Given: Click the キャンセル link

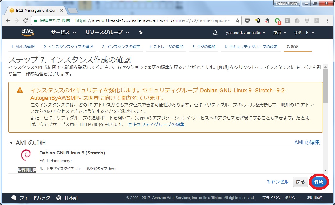Looking at the screenshot, I should tap(277, 181).
